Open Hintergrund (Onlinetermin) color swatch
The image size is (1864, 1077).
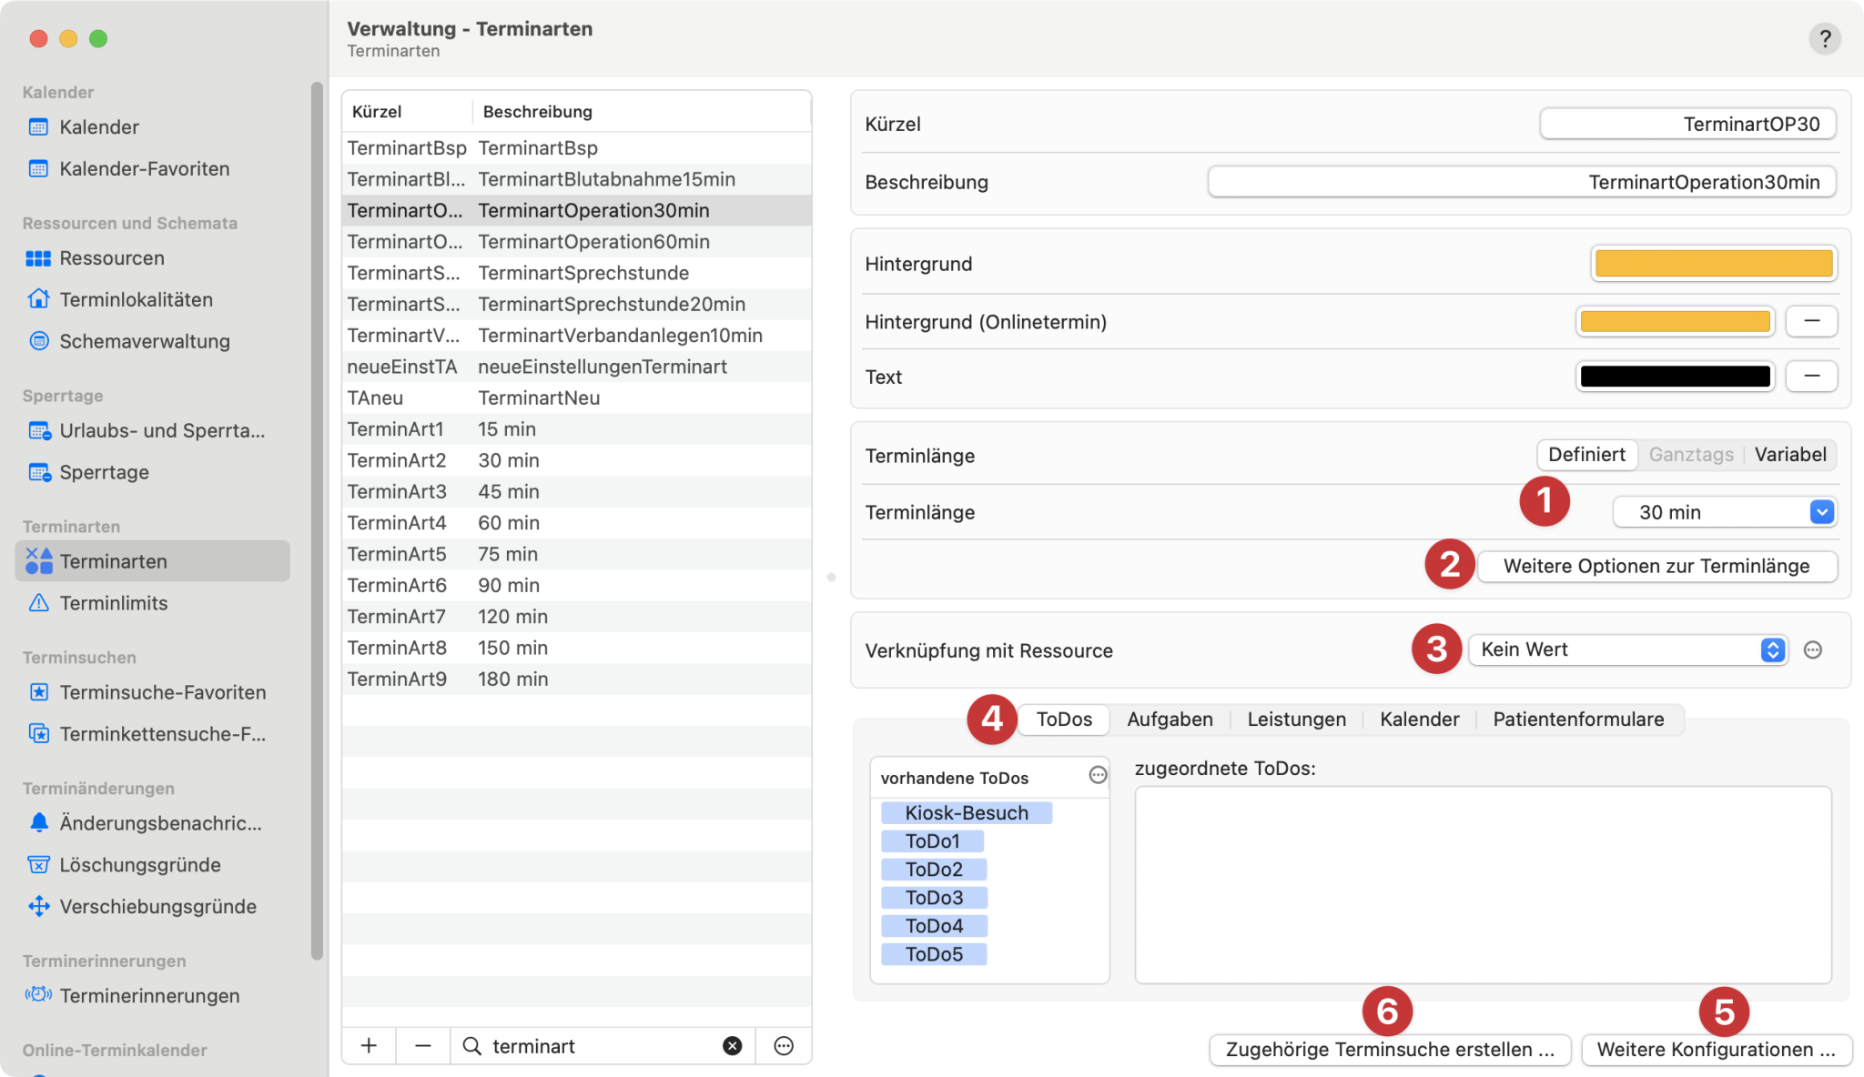coord(1676,321)
